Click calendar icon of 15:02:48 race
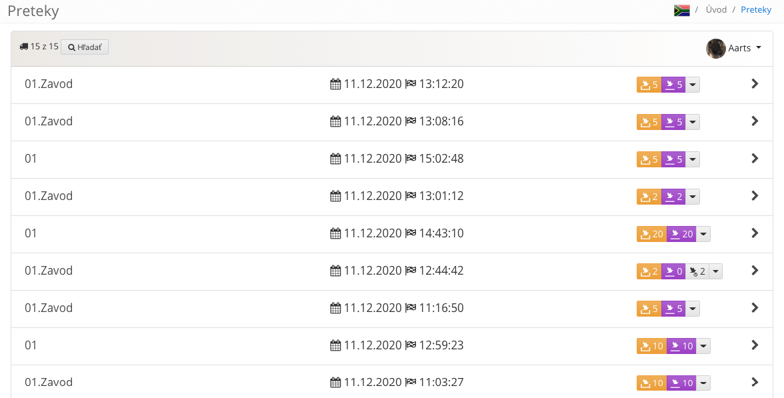 [x=335, y=159]
